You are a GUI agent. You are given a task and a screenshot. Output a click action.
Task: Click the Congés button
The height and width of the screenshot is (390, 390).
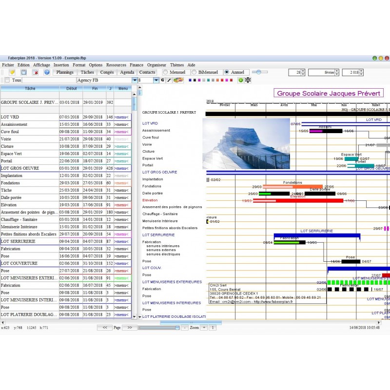coord(107,72)
